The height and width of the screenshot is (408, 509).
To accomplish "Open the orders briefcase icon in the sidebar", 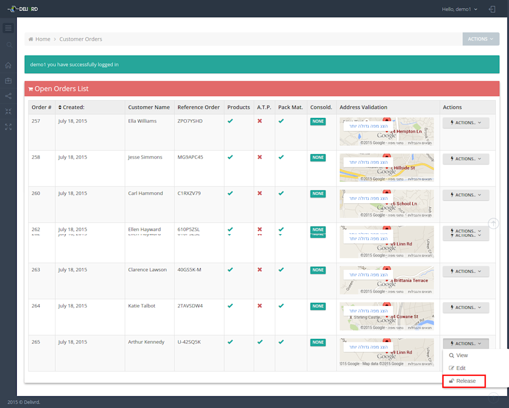I will click(8, 80).
